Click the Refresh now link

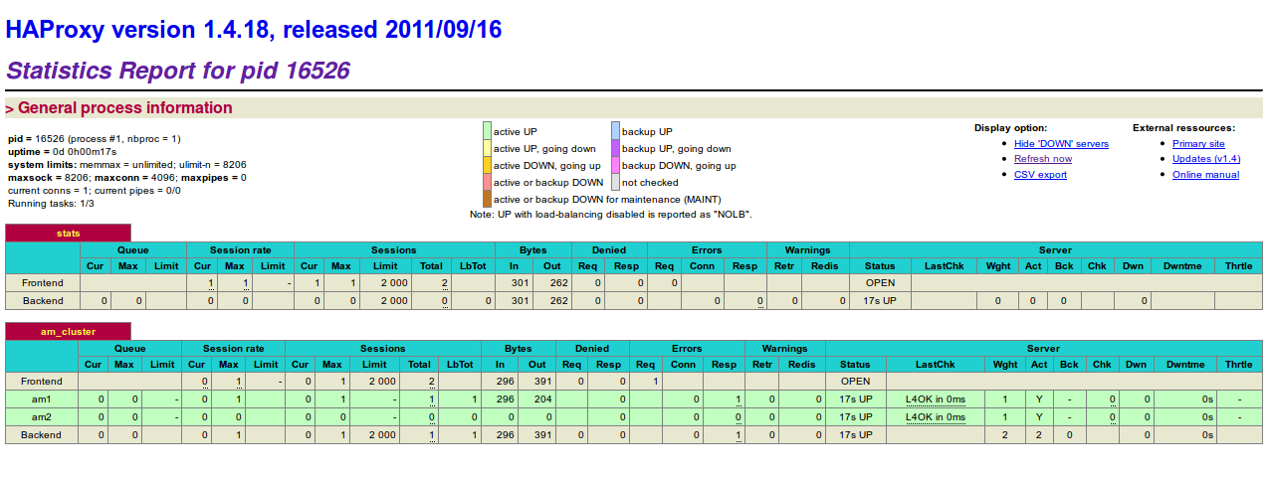[x=1043, y=159]
